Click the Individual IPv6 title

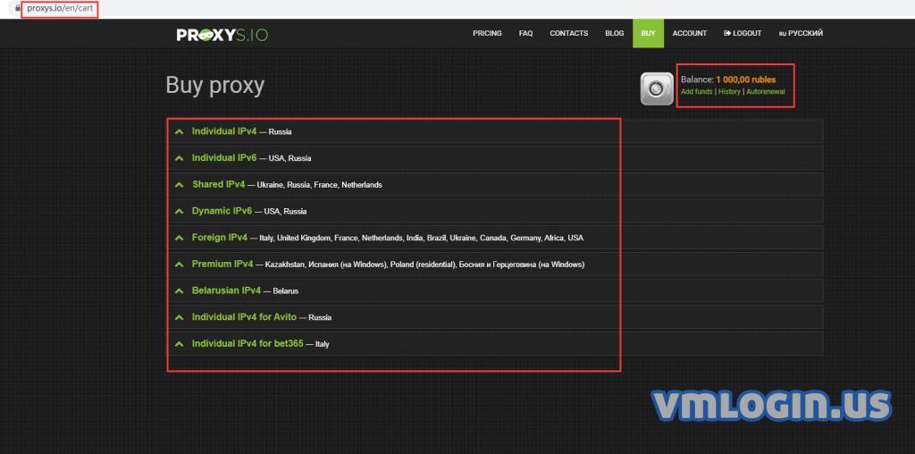[x=224, y=157]
